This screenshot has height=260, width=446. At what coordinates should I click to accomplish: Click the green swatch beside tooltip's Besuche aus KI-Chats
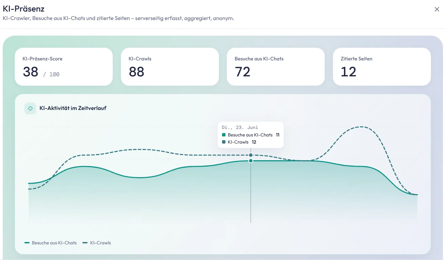pos(224,135)
